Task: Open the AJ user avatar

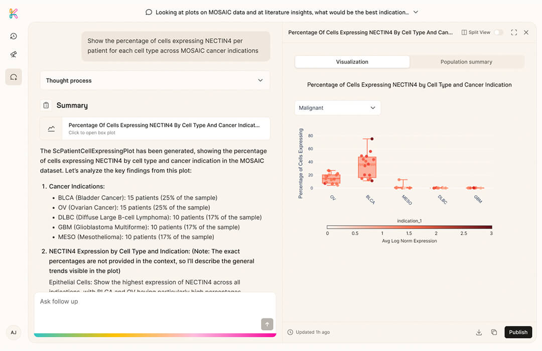Action: tap(14, 332)
